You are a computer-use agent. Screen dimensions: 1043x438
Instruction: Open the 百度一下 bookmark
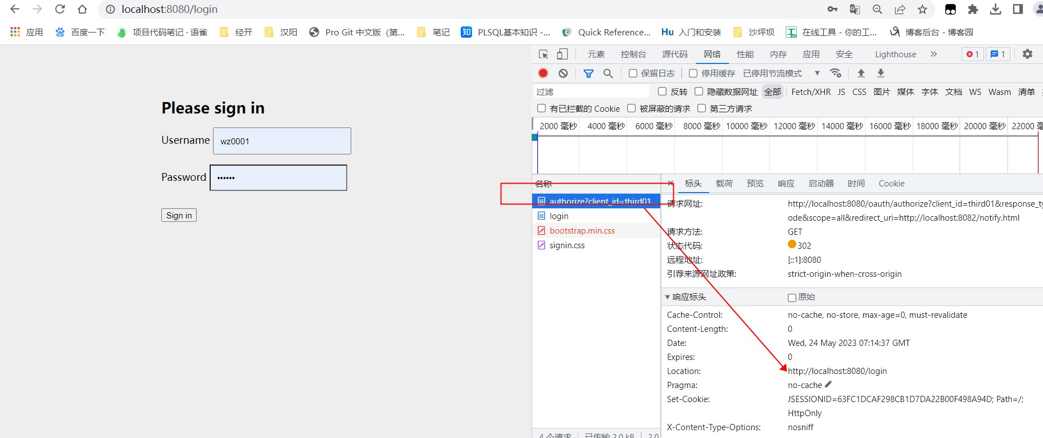coord(80,32)
